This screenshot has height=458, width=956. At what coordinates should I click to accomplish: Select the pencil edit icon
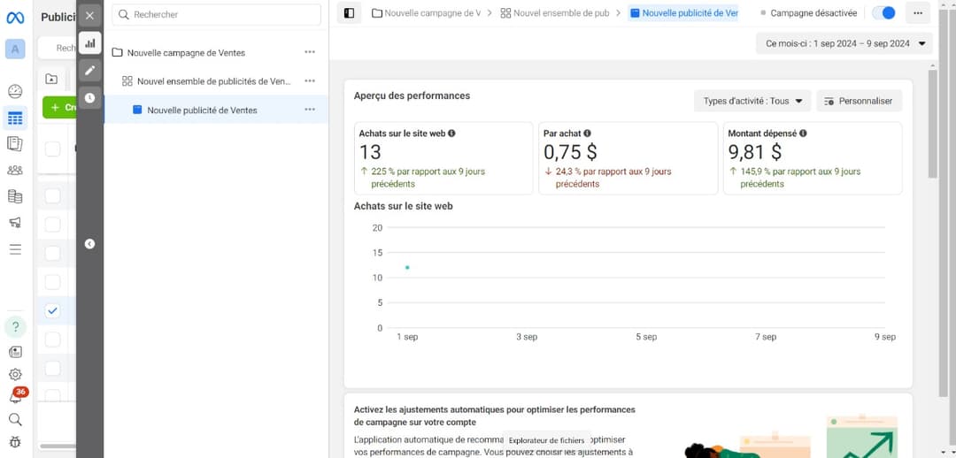89,70
